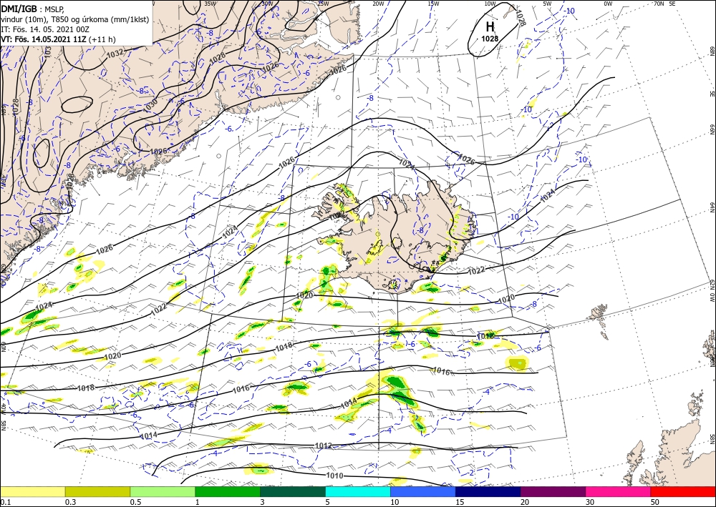The image size is (716, 507).
Task: Click the '10W' longitude label
Action: tap(490, 4)
